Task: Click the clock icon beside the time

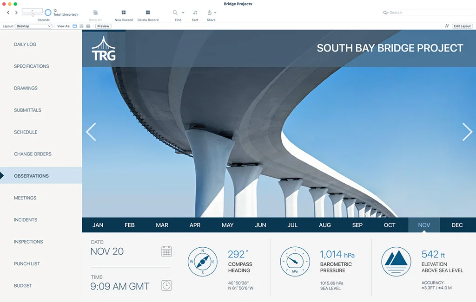Action: (166, 285)
